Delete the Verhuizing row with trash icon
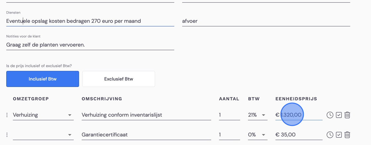 click(347, 115)
